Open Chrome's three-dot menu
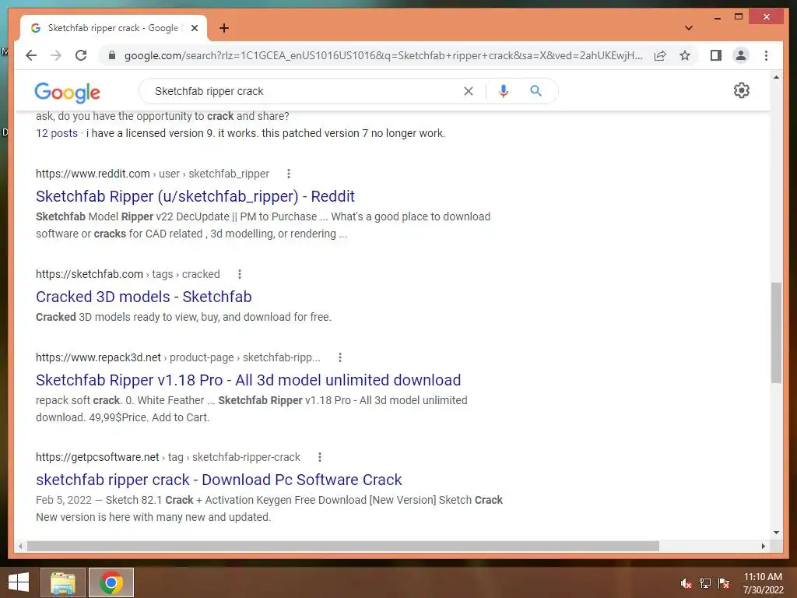 pos(766,55)
